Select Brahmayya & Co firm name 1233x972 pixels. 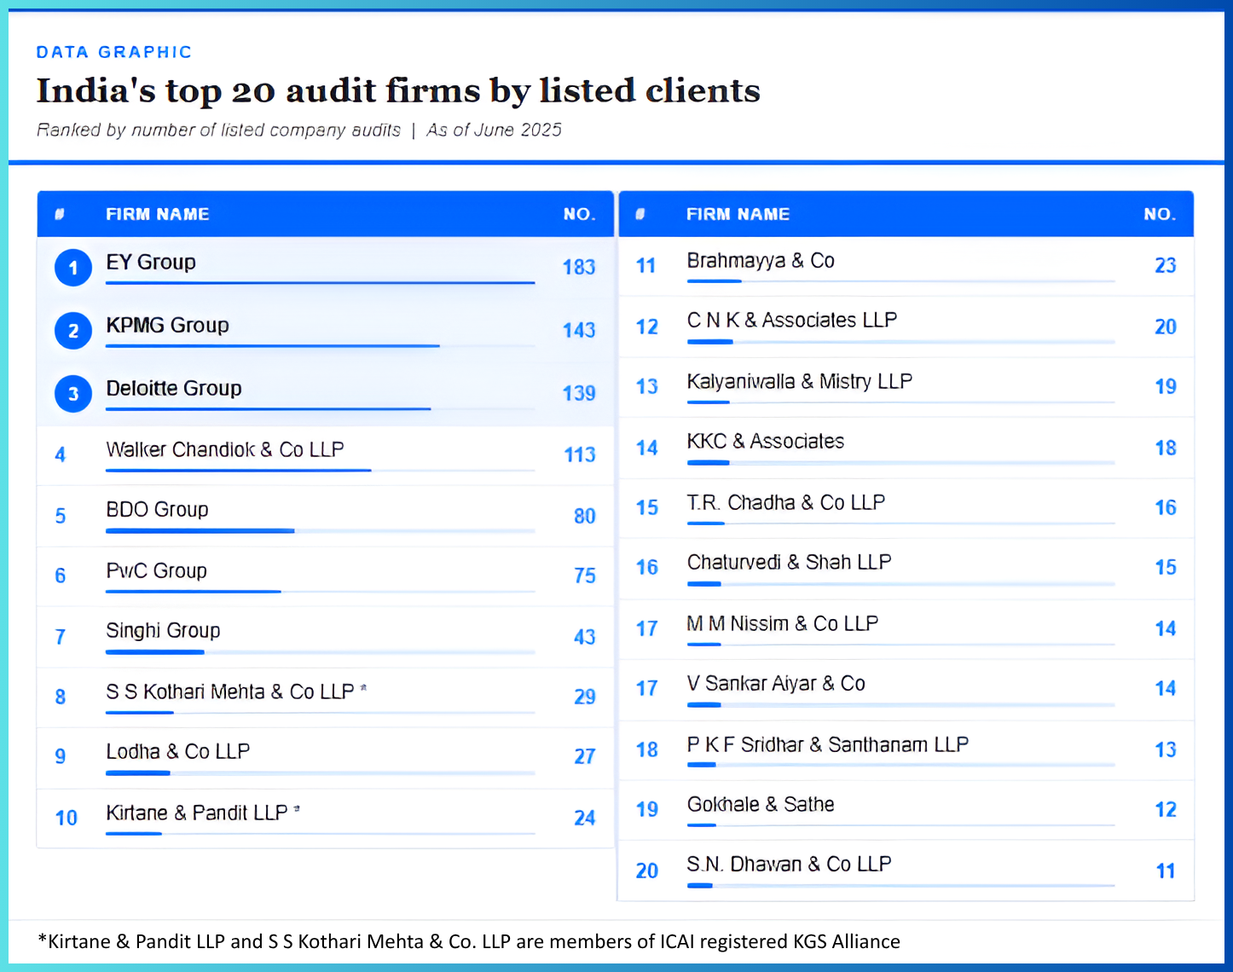click(x=761, y=261)
